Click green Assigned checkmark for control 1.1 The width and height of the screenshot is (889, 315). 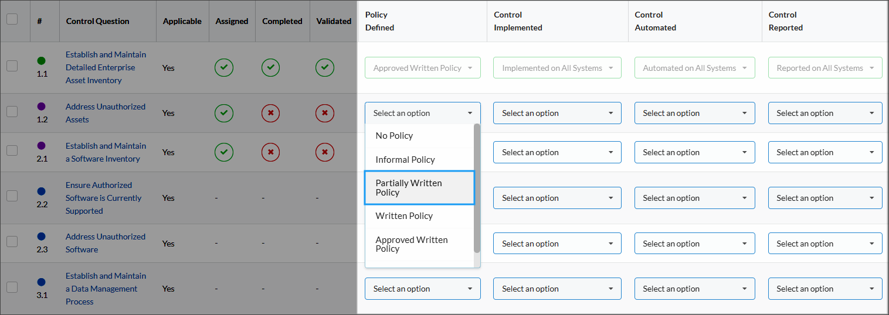pyautogui.click(x=223, y=67)
